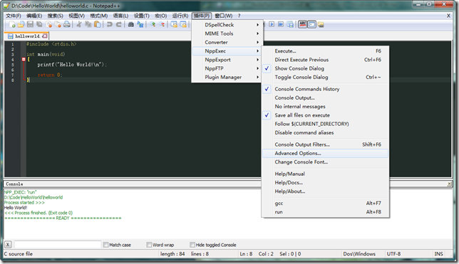This screenshot has width=459, height=264.
Task: Open the 运行(R) menu
Action: (180, 16)
